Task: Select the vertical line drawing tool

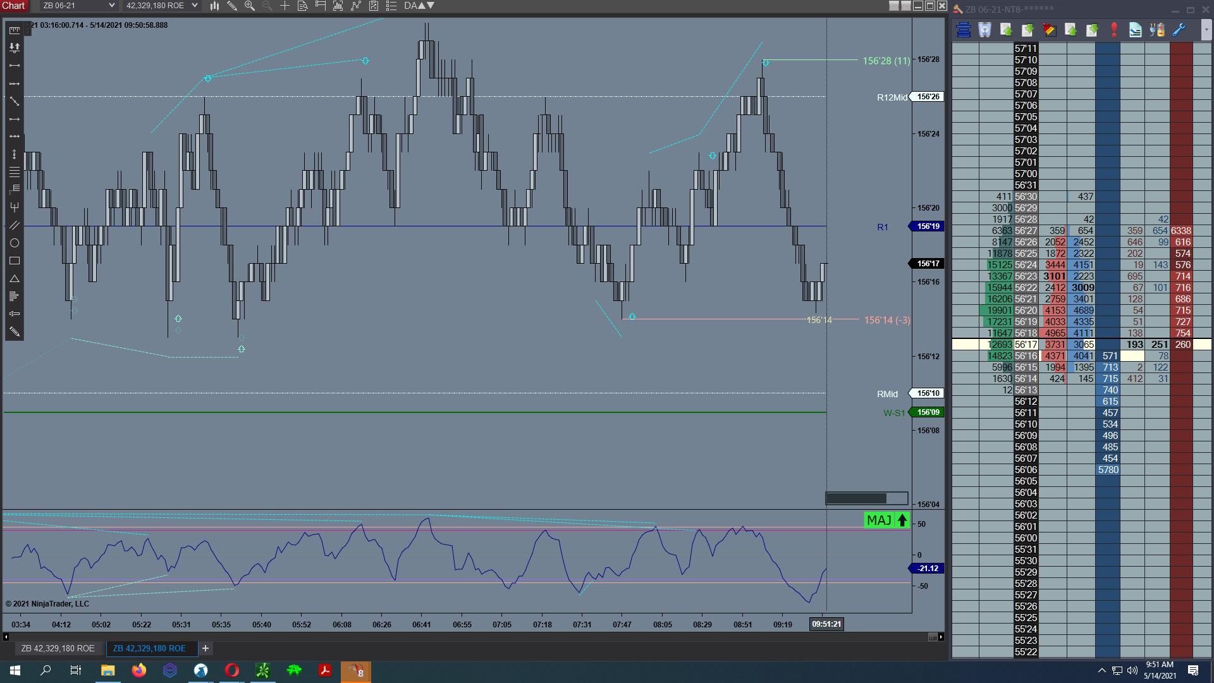Action: [x=14, y=154]
